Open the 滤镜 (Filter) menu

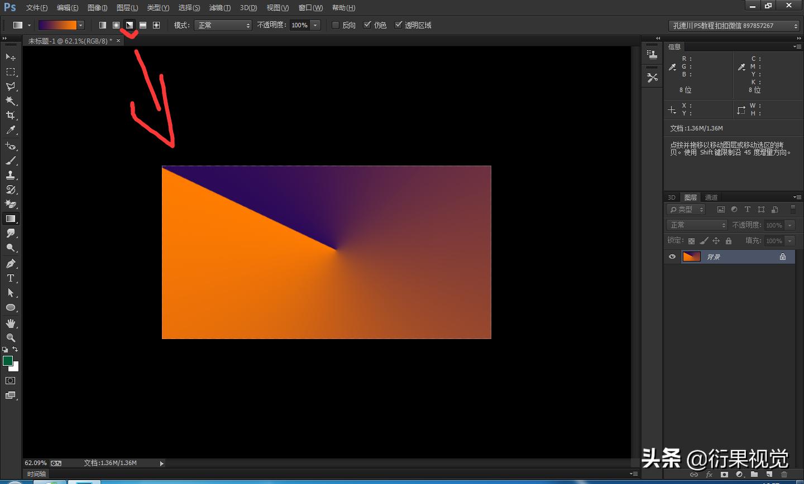tap(219, 7)
